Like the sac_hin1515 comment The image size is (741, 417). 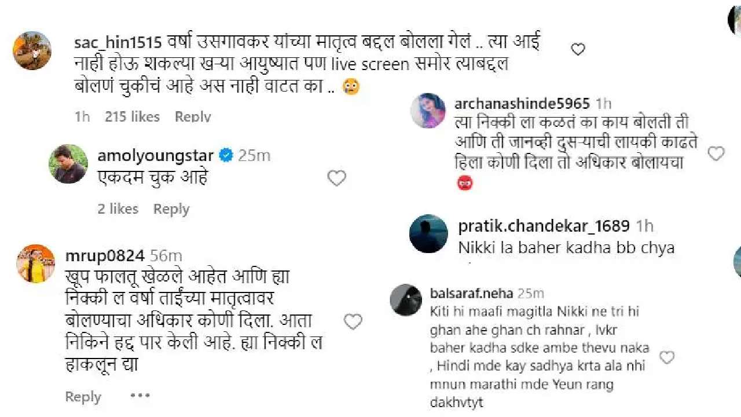pos(578,50)
